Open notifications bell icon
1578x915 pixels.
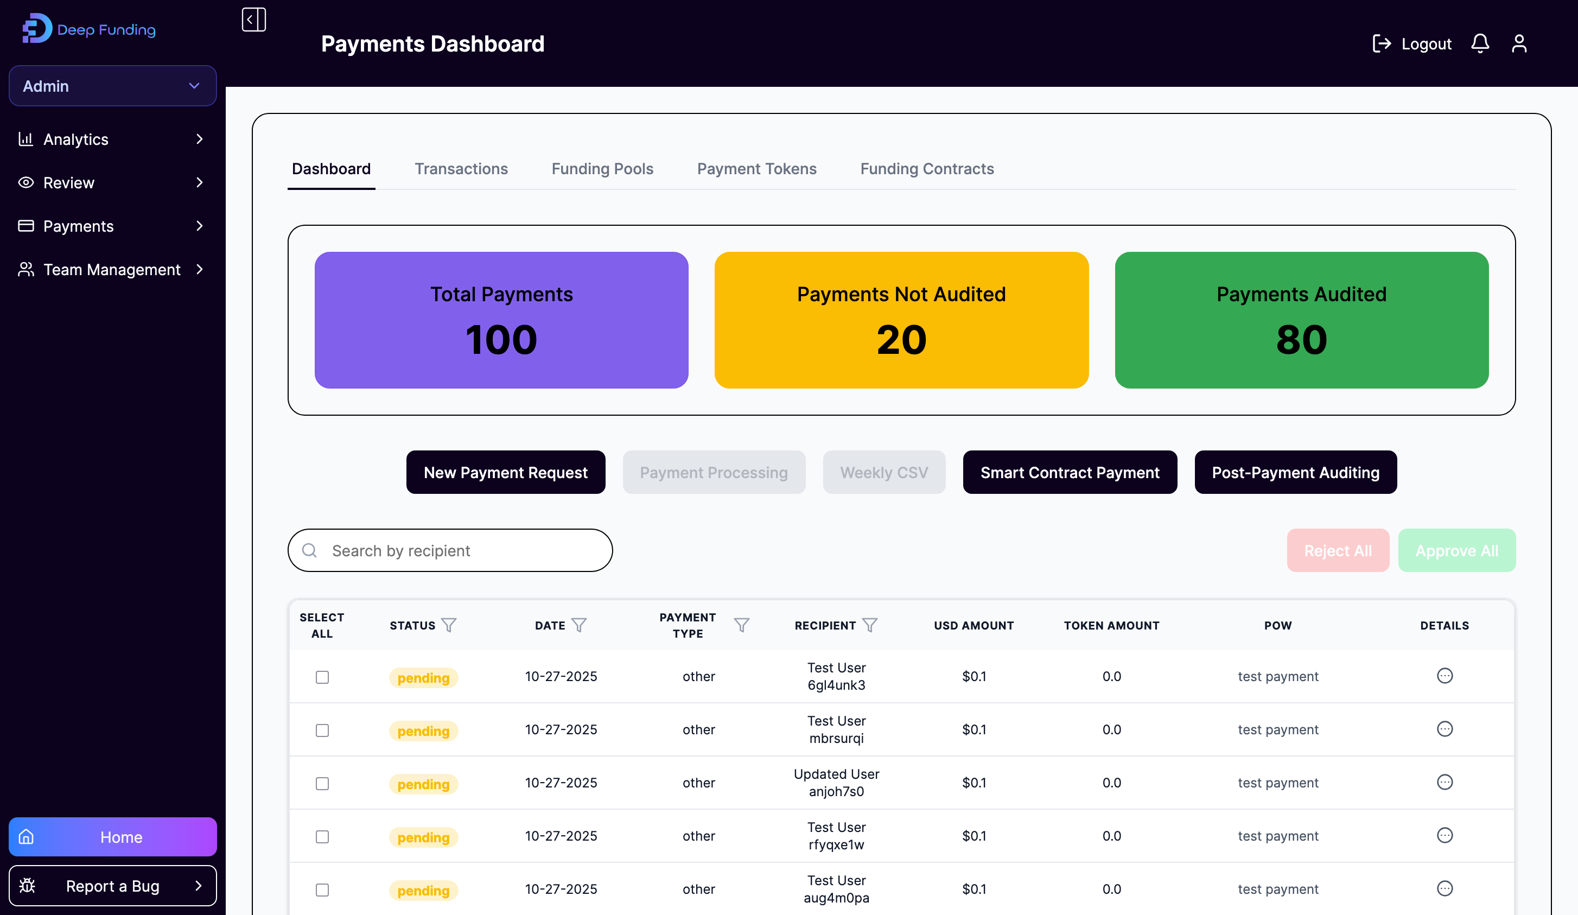[x=1480, y=43]
